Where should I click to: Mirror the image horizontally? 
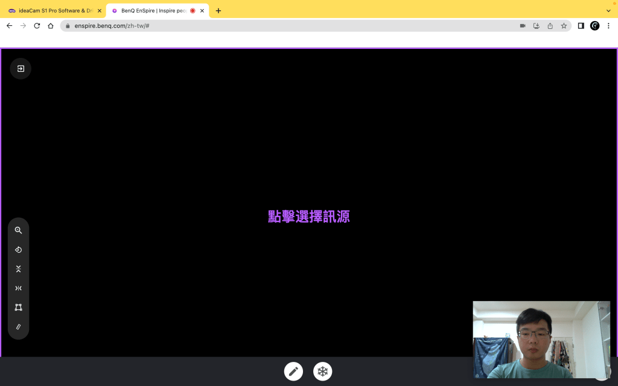tap(19, 288)
